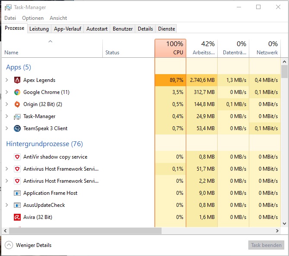Click the AsusUpdateCheck icon
Image resolution: width=289 pixels, height=256 pixels.
[17, 205]
